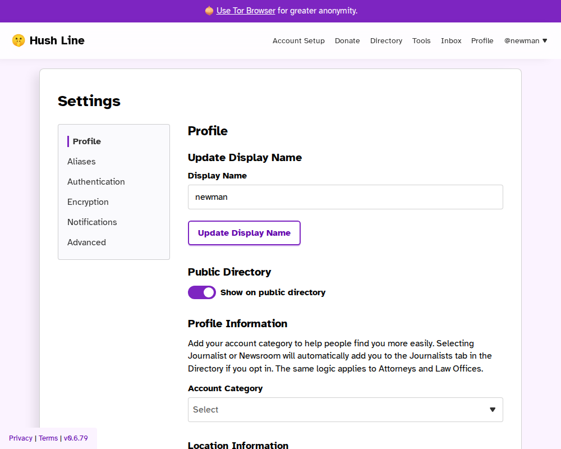Open the Privacy link in the footer
The height and width of the screenshot is (449, 561).
(21, 438)
